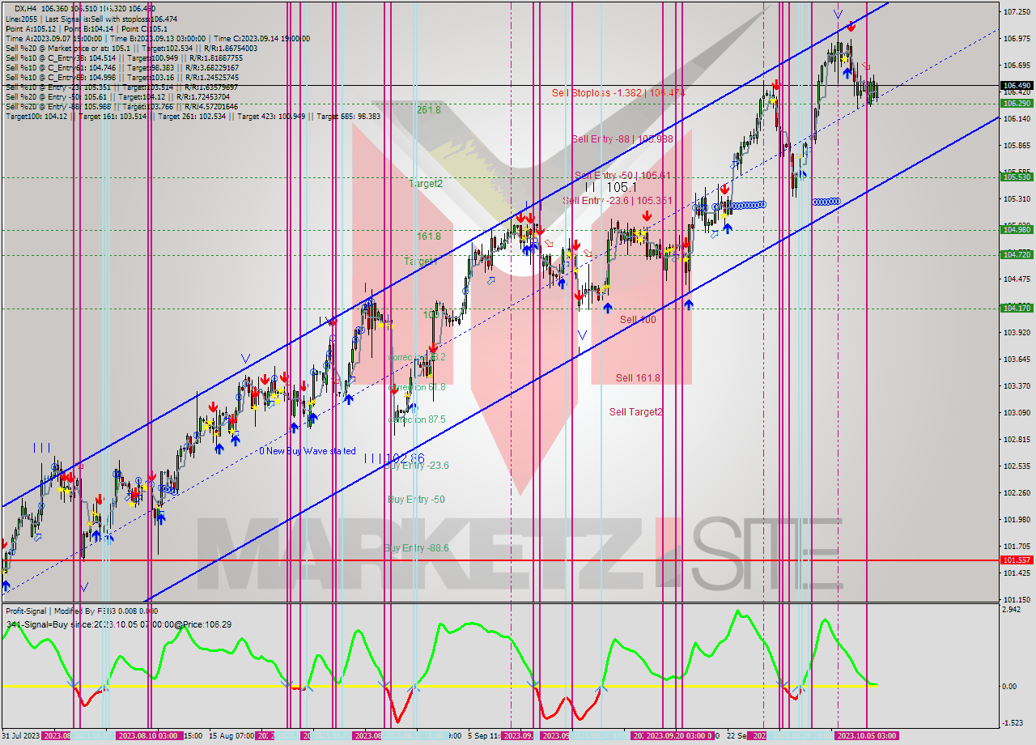
Task: Click the green 161.8 Fibonacci label
Action: coord(429,236)
